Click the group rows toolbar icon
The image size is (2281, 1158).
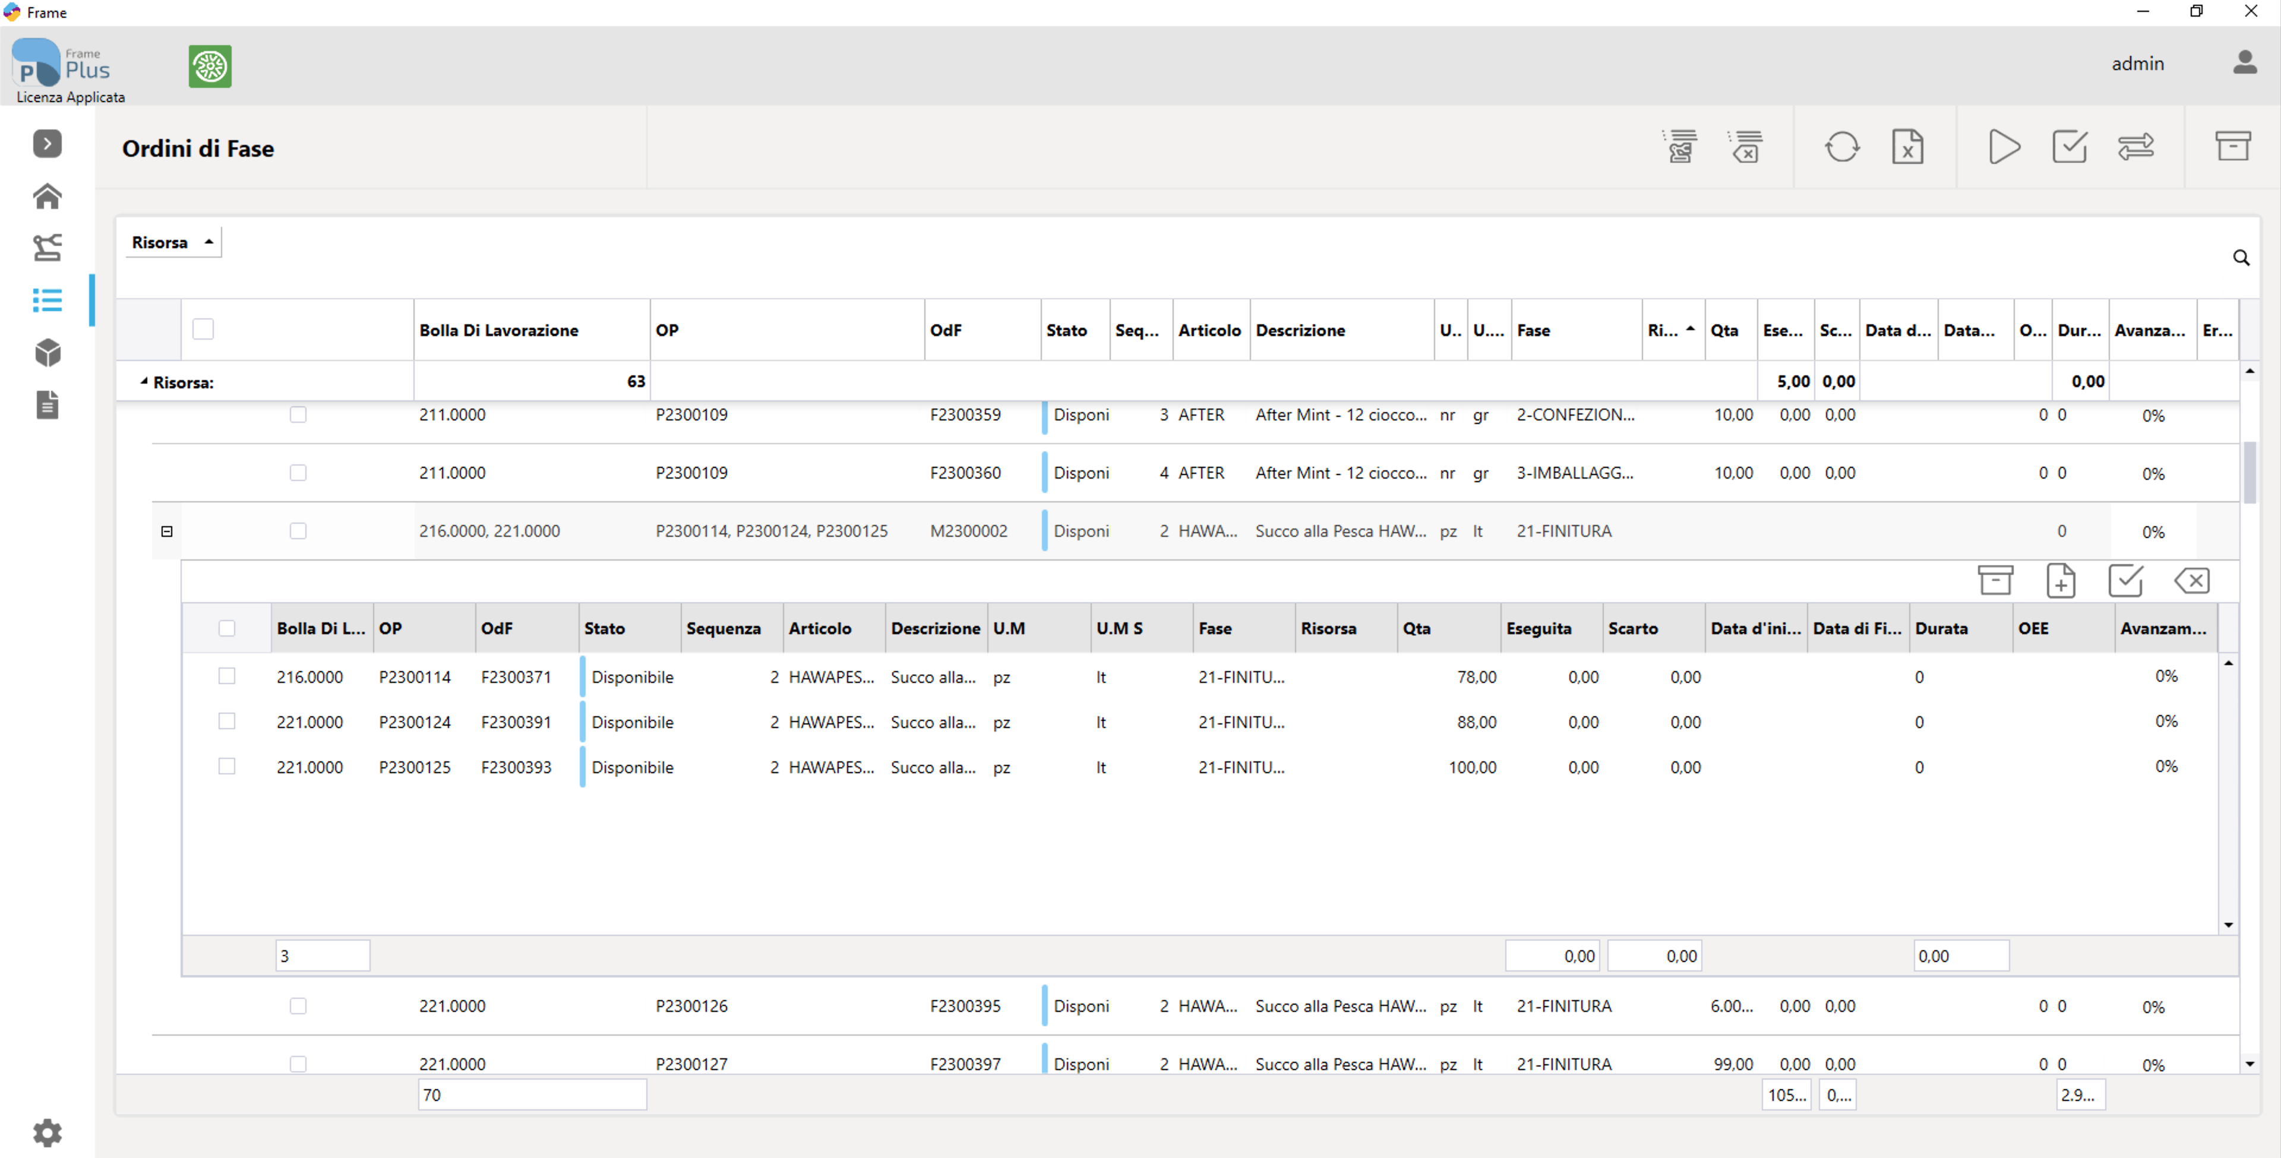point(1680,147)
